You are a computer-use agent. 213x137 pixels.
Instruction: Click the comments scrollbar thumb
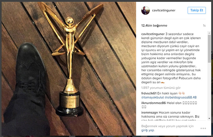point(209,49)
